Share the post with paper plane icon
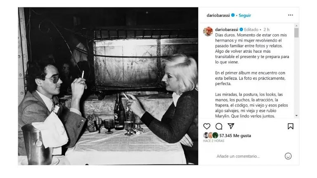The height and width of the screenshot is (178, 317). click(x=231, y=126)
